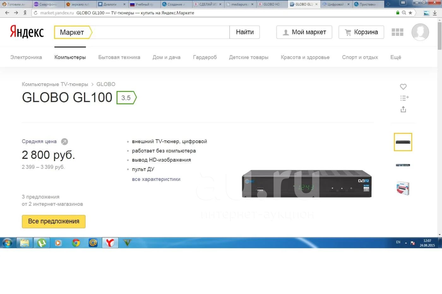Click the share icon under the list icon

coord(403,109)
